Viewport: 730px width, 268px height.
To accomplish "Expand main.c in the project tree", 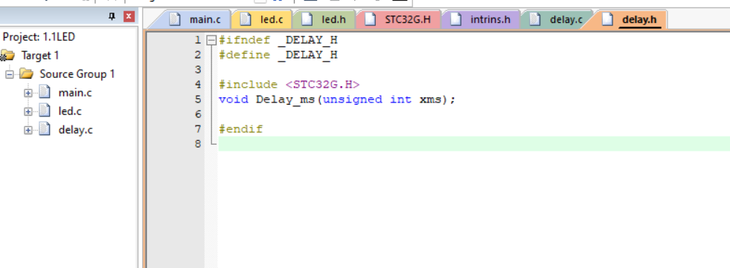I will [x=28, y=93].
